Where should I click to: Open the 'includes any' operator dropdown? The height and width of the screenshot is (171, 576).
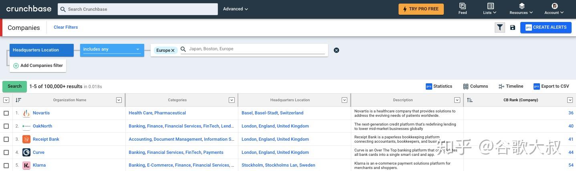[x=112, y=50]
